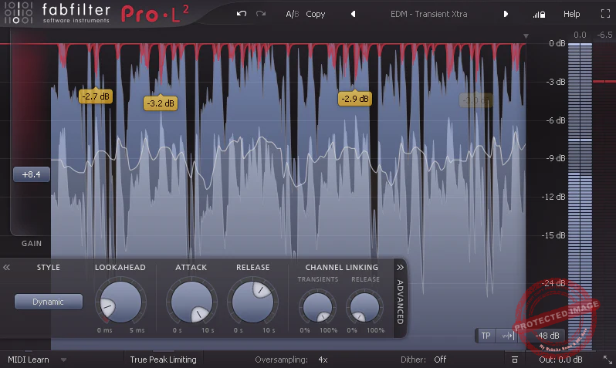Screen dimensions: 616x368
Task: Click the 0.0 peak level readout
Action: [580, 35]
